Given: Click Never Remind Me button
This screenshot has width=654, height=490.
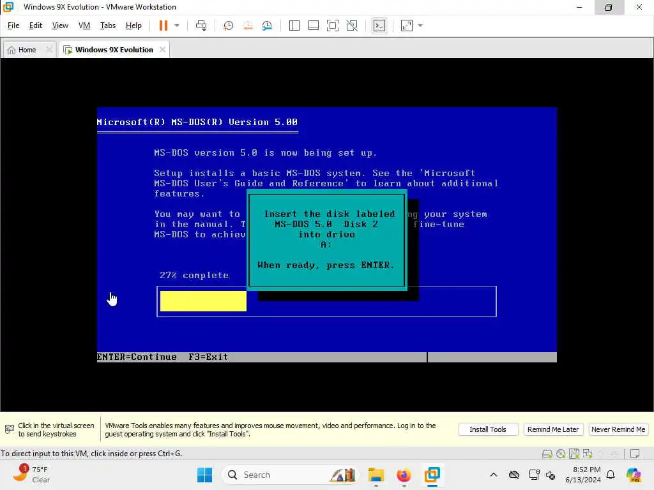Looking at the screenshot, I should click(618, 429).
